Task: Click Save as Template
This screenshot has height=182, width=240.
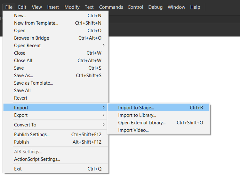Action: pyautogui.click(x=34, y=83)
